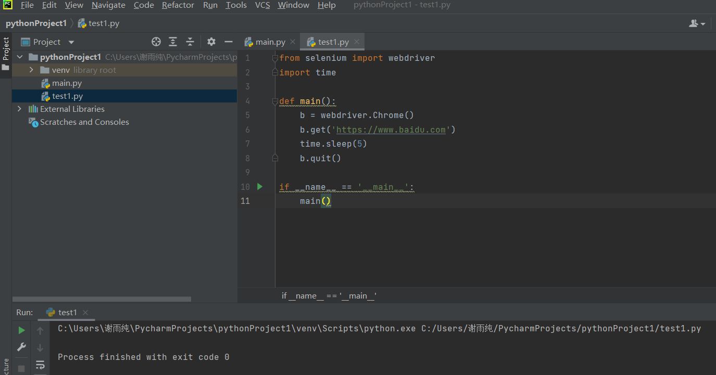Close the test1.py editor tab

[357, 42]
